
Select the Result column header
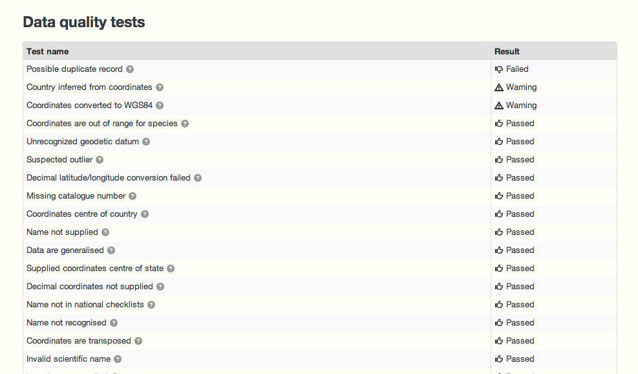pos(506,51)
